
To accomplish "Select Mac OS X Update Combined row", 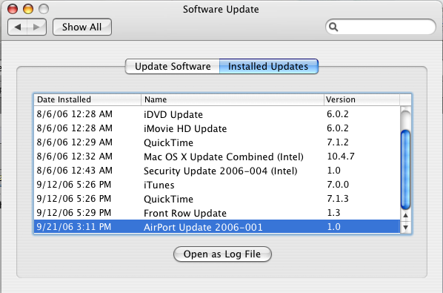I will point(217,157).
